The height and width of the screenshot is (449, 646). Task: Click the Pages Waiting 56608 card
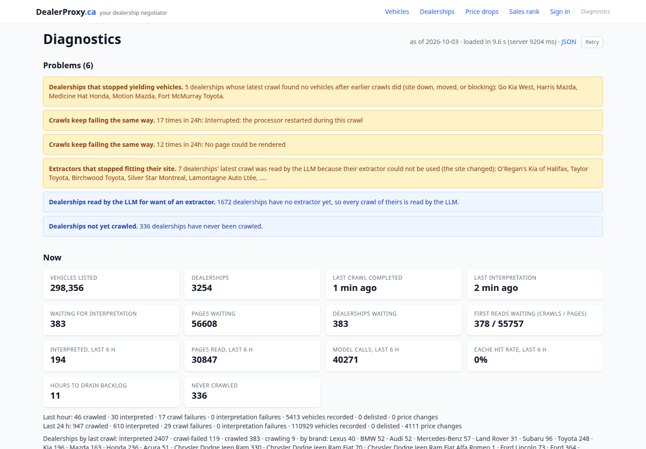point(252,320)
